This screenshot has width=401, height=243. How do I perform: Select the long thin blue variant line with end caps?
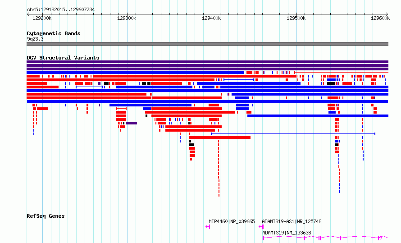point(293,134)
